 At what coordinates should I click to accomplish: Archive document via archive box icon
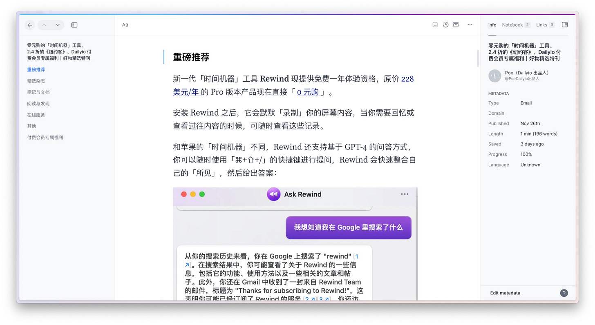[456, 25]
